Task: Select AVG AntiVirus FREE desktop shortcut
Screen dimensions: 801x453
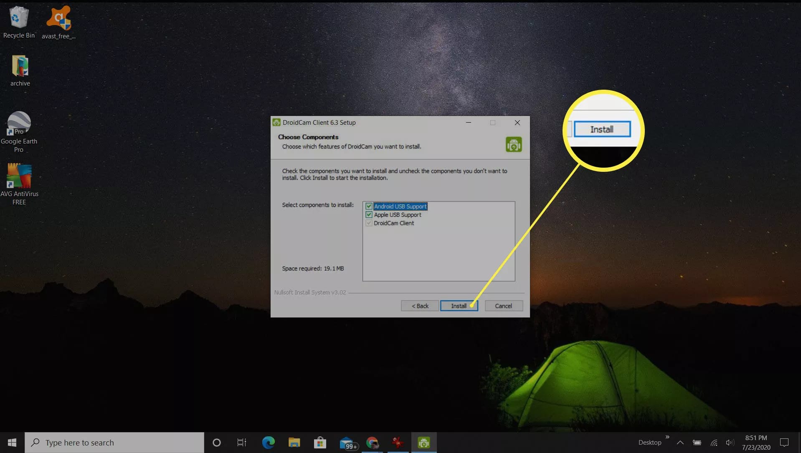Action: (x=19, y=184)
